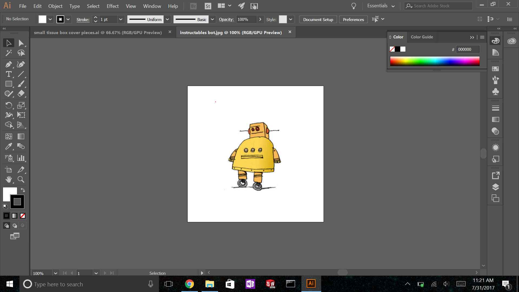Select the Slice tool
The width and height of the screenshot is (519, 292).
[21, 170]
